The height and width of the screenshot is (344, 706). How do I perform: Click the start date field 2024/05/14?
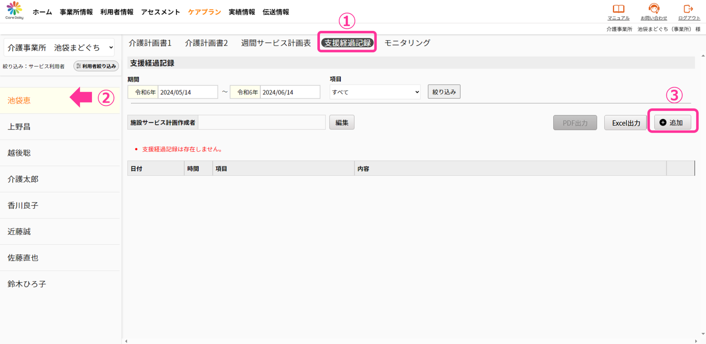[x=188, y=92]
